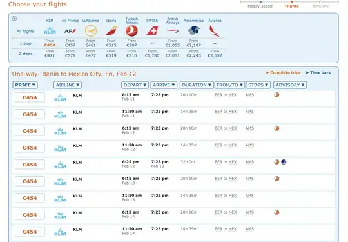Filter by Iberia logo
This screenshot has width=348, height=242.
pos(111,31)
